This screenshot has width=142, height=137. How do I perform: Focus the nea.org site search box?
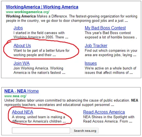click(41, 130)
